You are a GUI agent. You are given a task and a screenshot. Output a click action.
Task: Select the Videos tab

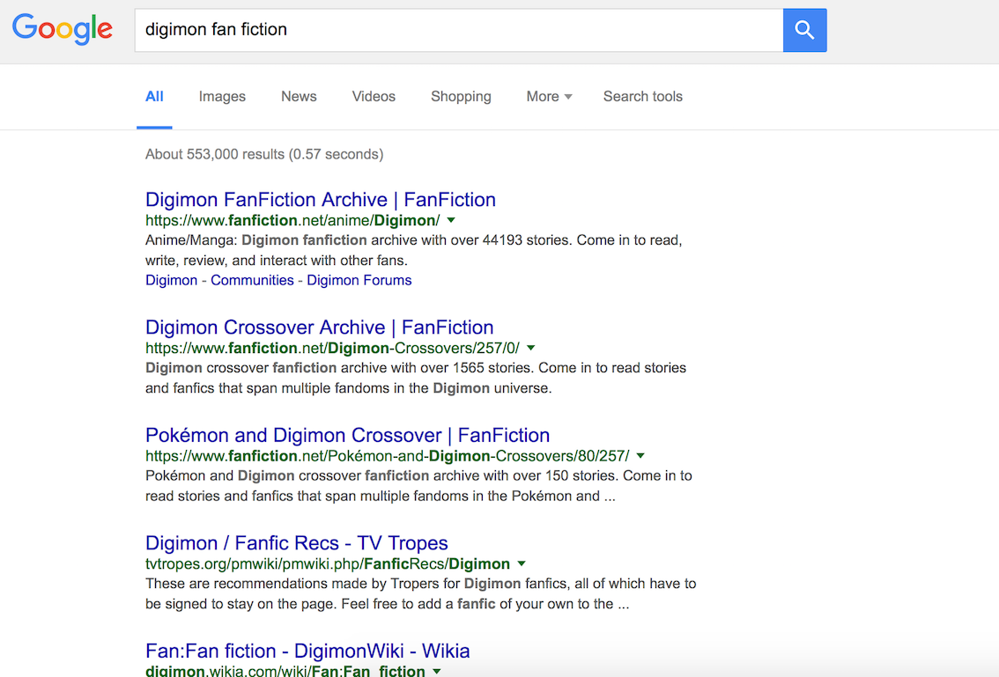(374, 97)
